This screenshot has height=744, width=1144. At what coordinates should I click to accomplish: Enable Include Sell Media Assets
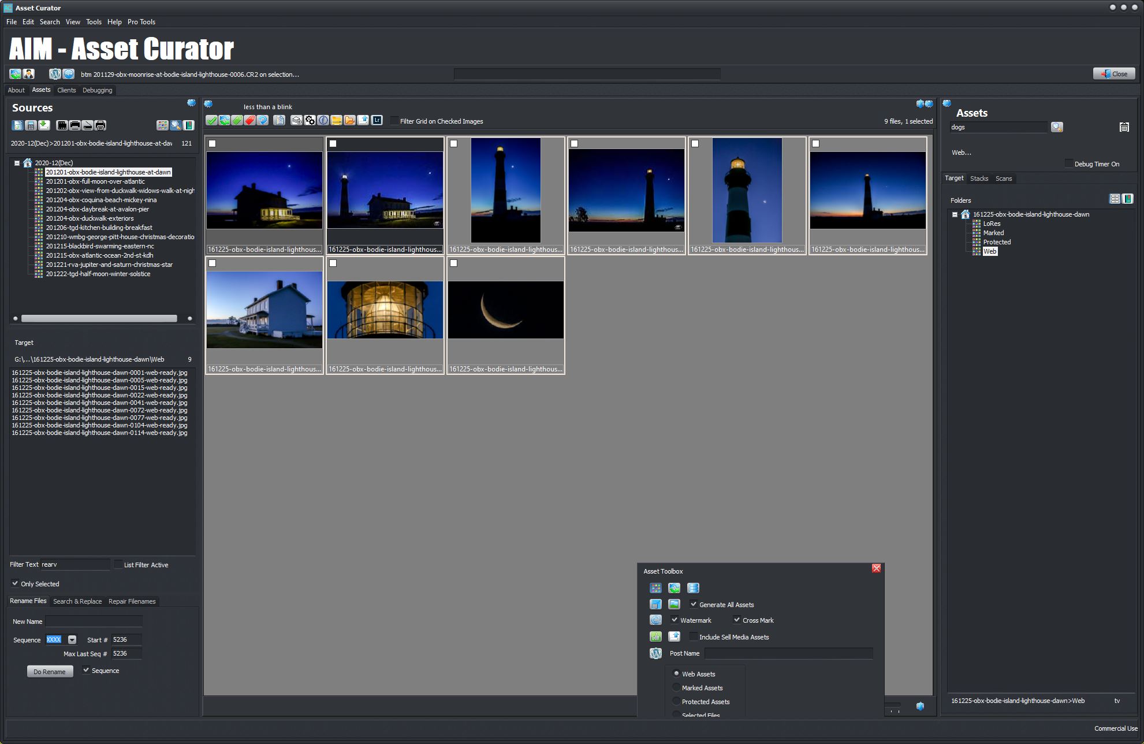(x=694, y=637)
